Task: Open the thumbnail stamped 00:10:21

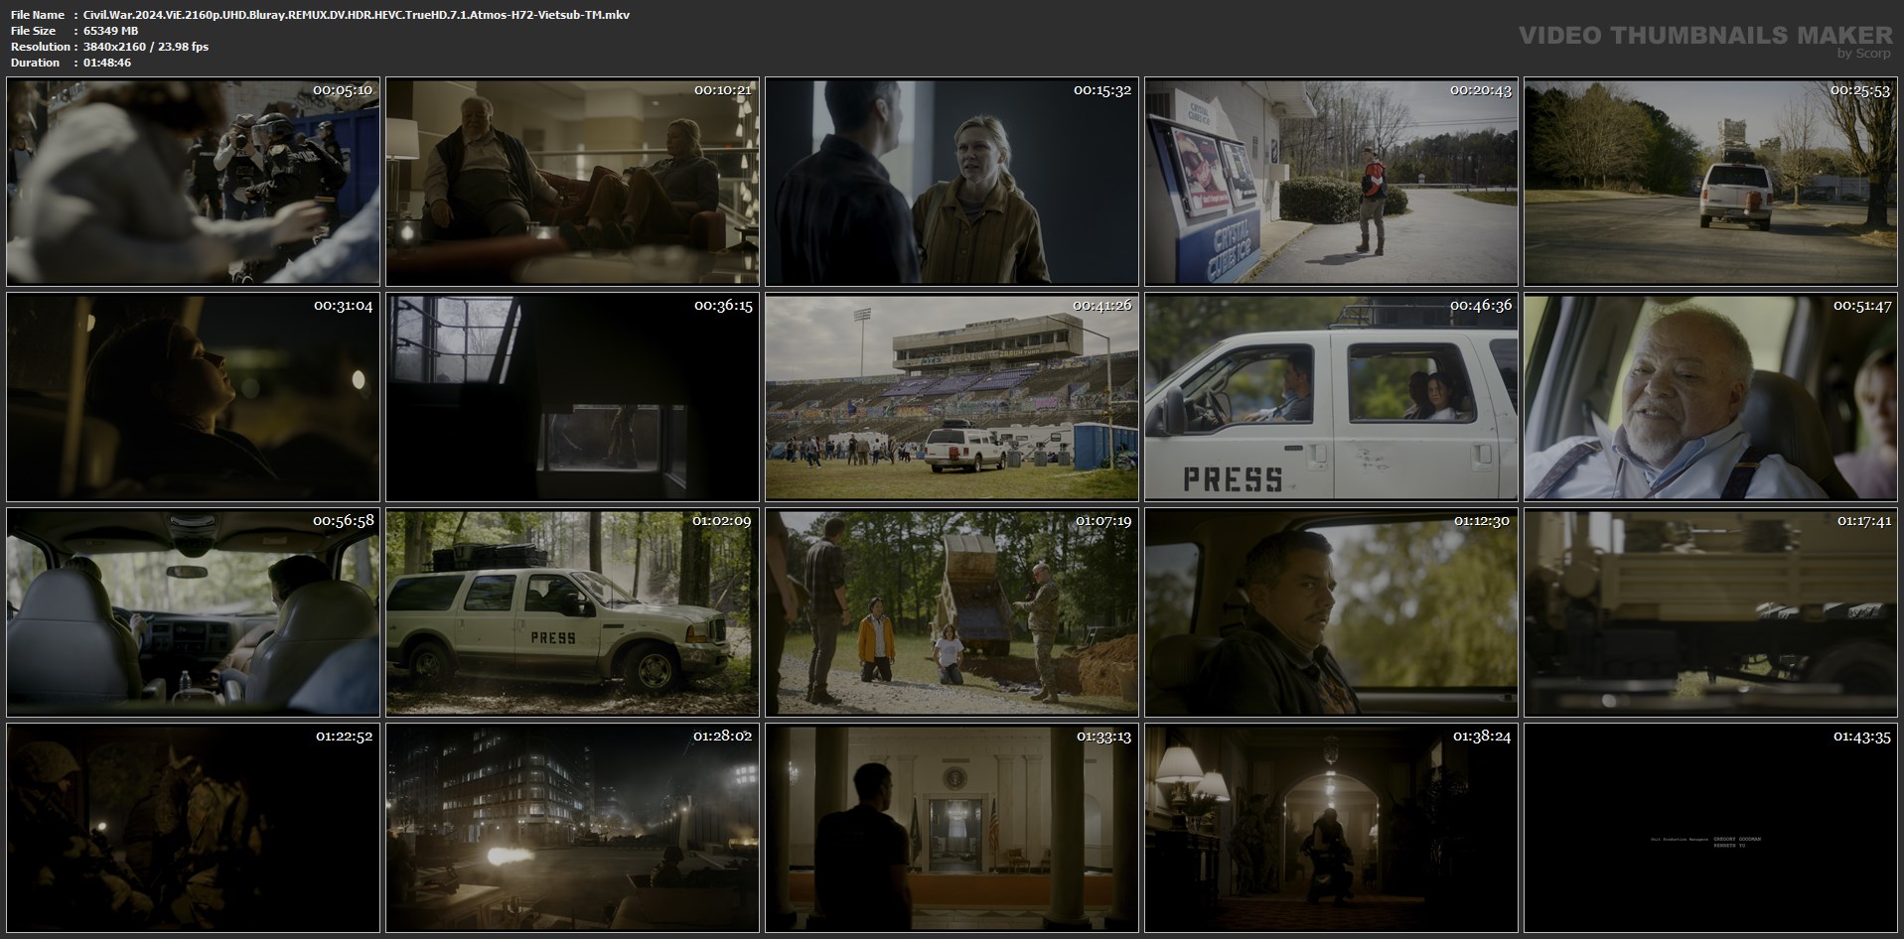Action: tap(572, 182)
